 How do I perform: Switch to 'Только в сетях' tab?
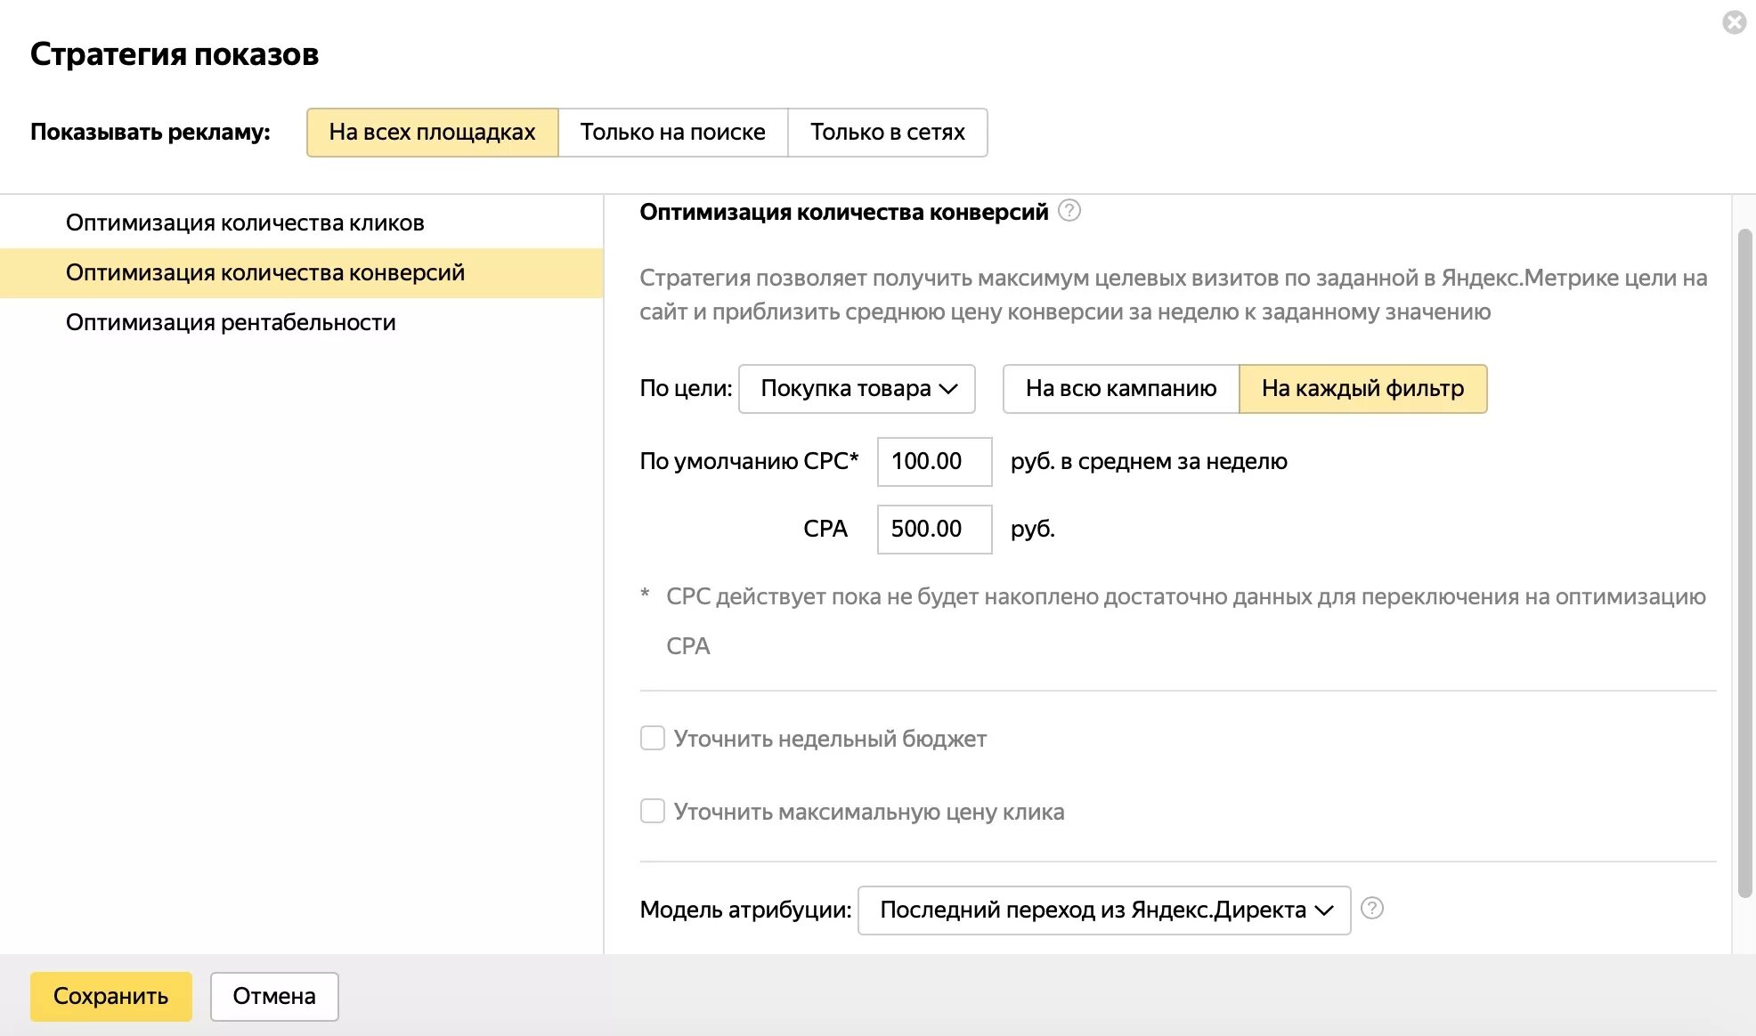(x=887, y=132)
